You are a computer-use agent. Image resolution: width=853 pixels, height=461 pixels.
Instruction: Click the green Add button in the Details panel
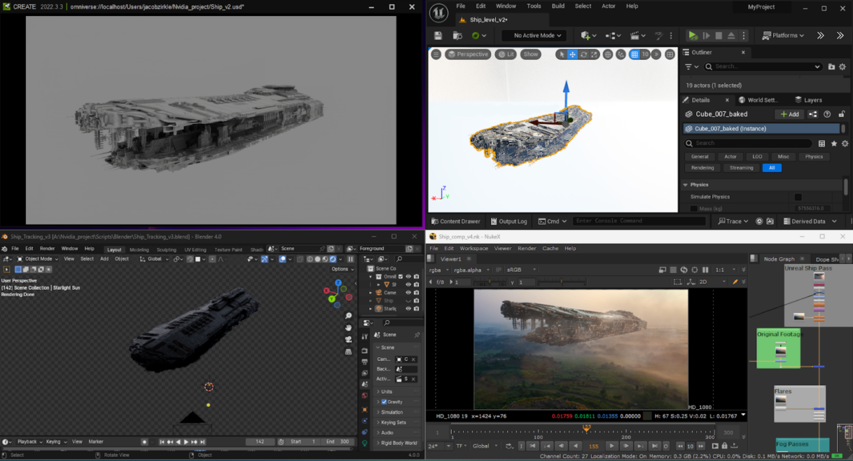tap(789, 114)
